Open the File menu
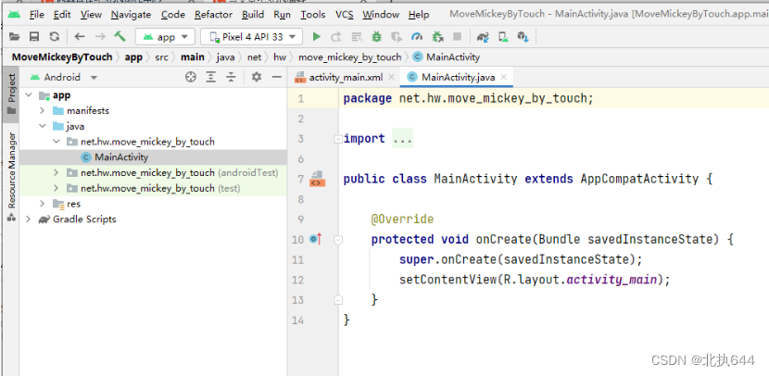This screenshot has width=769, height=376. tap(37, 15)
